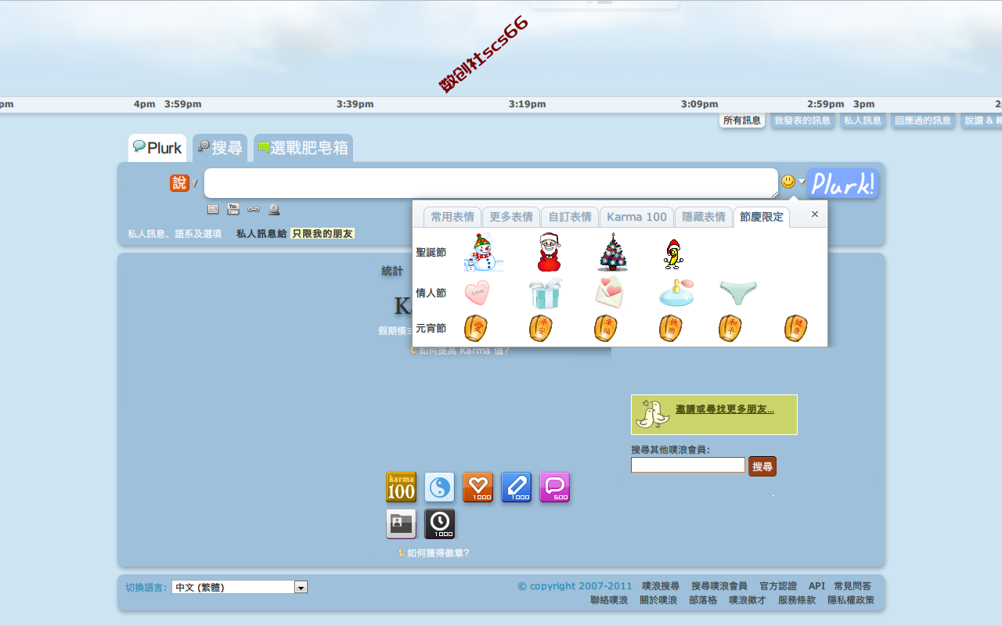
Task: Insert the gift box emoticon
Action: point(546,293)
